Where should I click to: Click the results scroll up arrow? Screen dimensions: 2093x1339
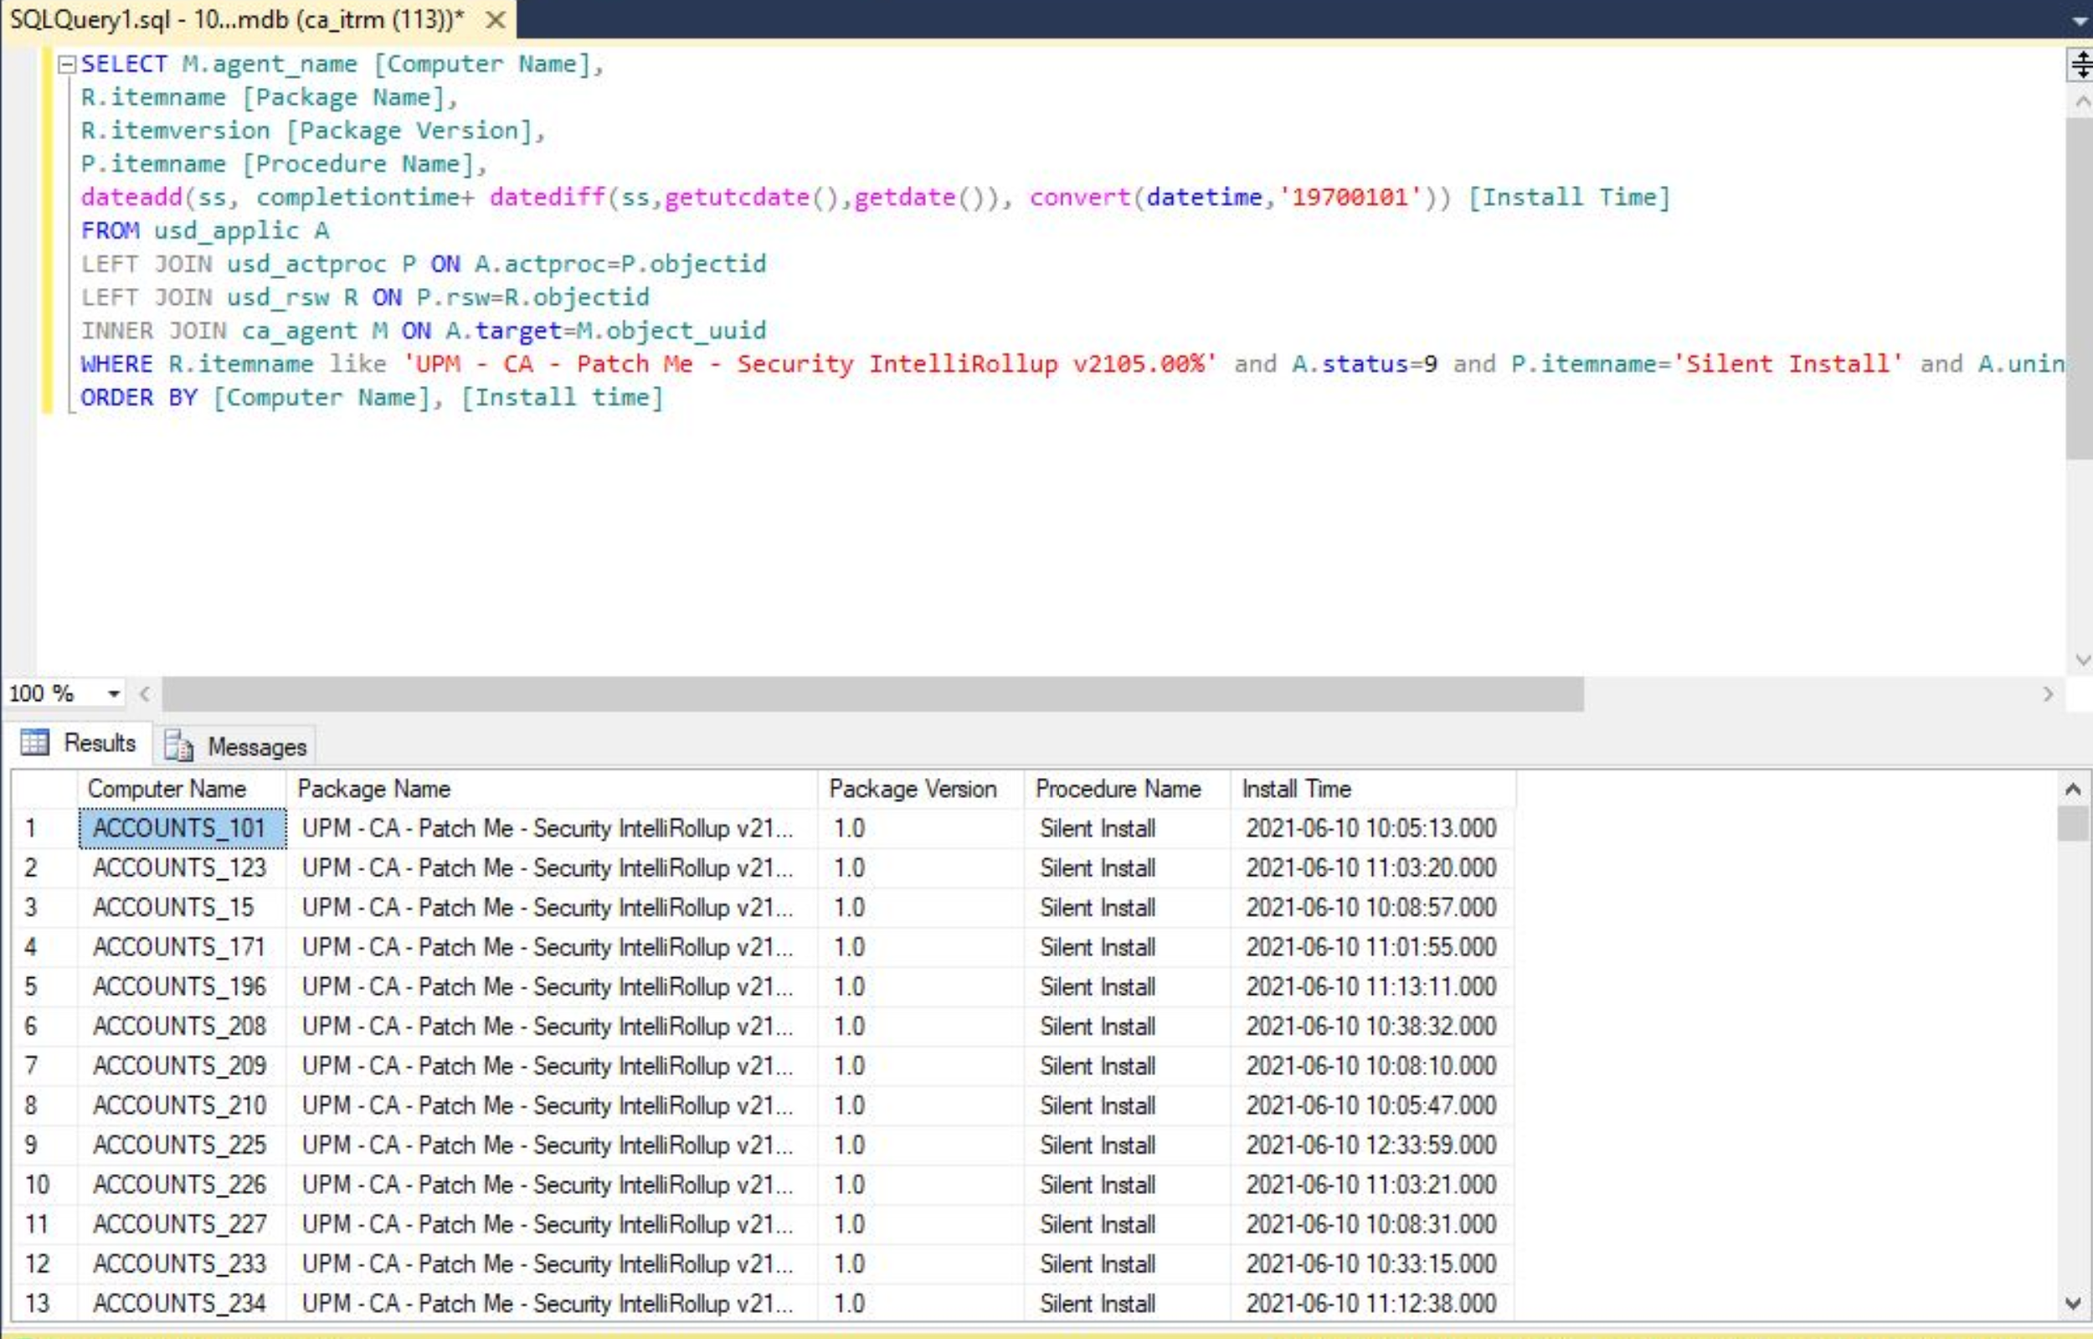(2072, 790)
